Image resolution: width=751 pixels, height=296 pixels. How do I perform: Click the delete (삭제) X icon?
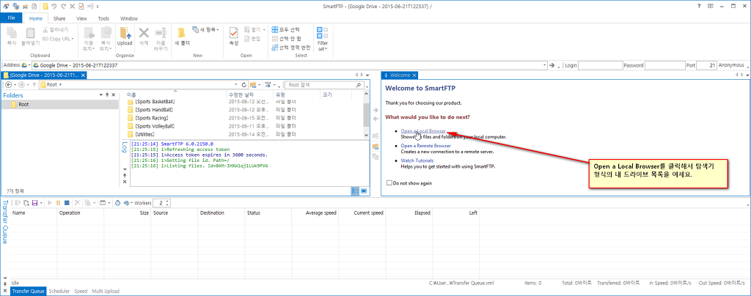tap(144, 34)
